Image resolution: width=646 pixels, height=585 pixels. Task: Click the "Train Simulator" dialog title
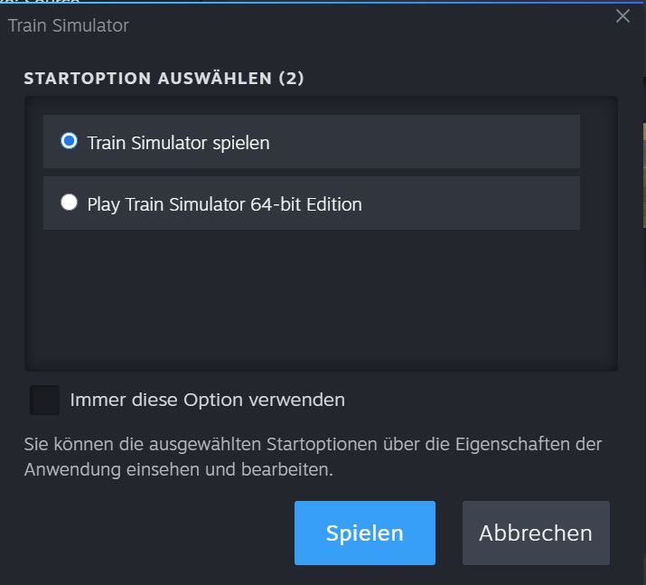(x=69, y=25)
